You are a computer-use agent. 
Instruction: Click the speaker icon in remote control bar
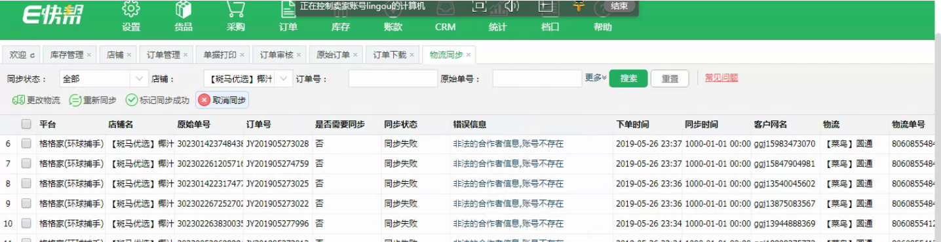[x=512, y=6]
